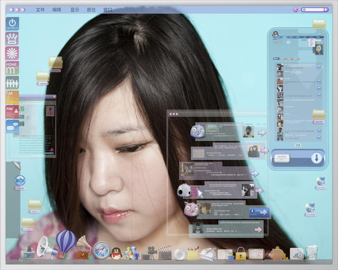Open the 前往 menu

coord(91,10)
